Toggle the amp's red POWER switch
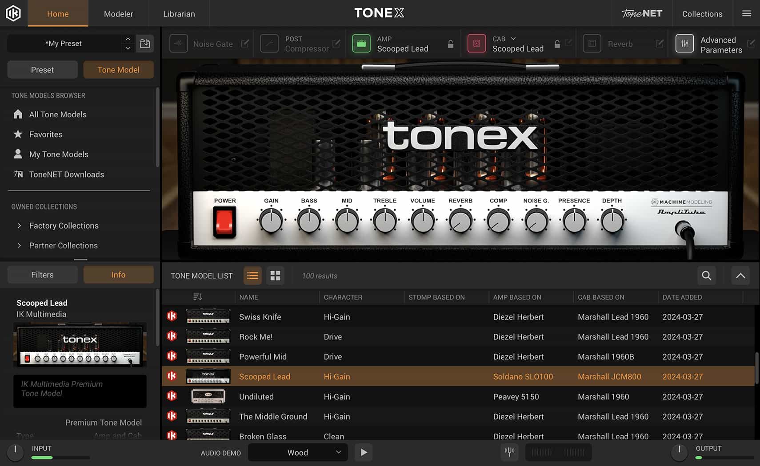 [224, 223]
